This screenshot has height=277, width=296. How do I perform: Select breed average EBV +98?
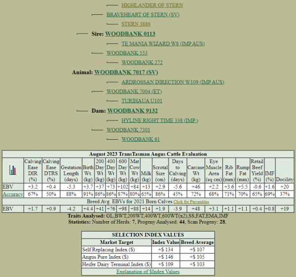click(x=123, y=209)
